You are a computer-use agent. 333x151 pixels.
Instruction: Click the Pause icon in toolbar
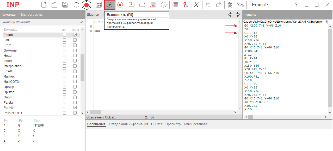(164, 5)
